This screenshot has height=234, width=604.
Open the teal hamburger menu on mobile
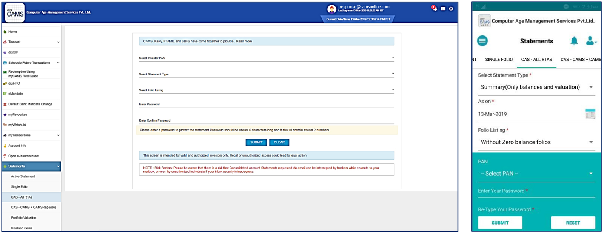(482, 41)
